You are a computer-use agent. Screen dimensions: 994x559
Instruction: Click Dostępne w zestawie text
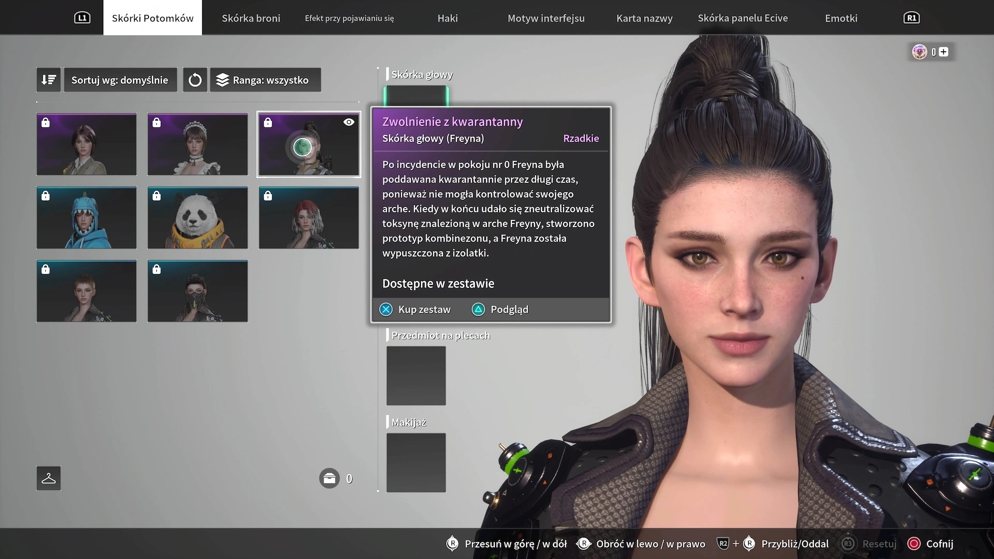click(x=438, y=284)
